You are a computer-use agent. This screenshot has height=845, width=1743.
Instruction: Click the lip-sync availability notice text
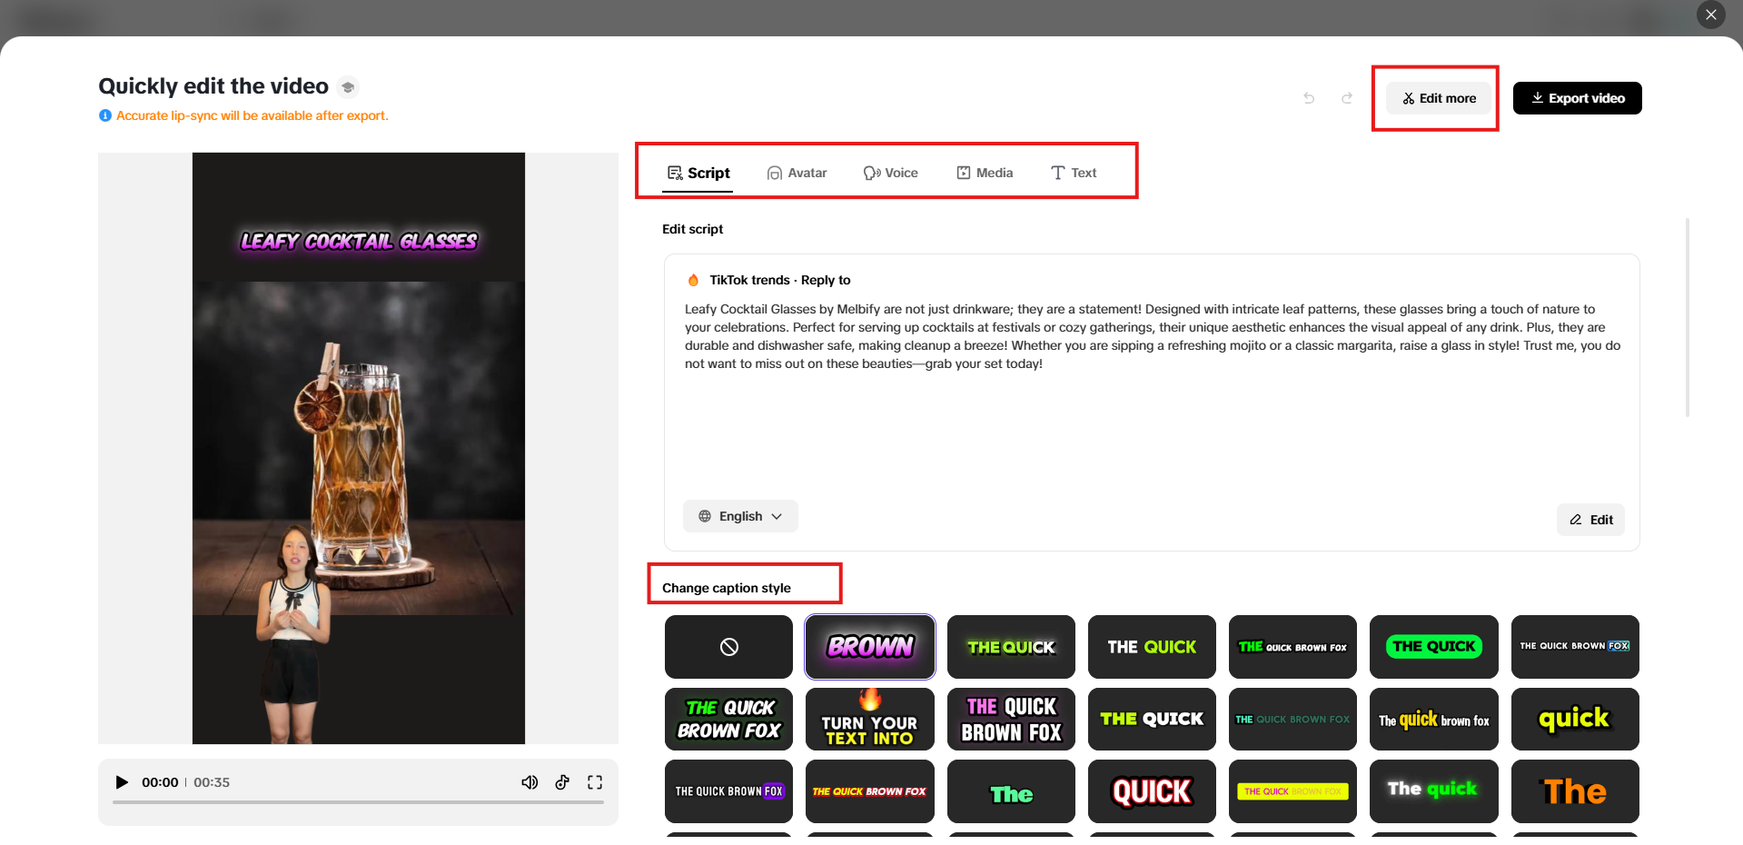pyautogui.click(x=253, y=115)
